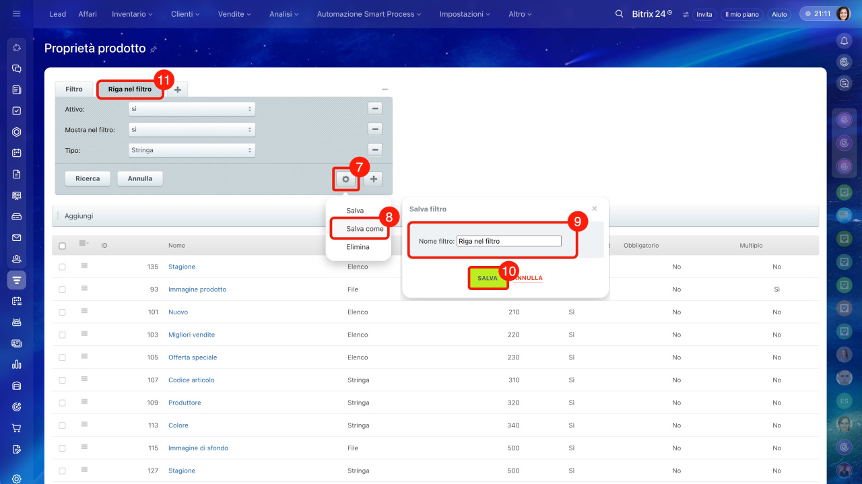Tick the checkbox for Stagione row 135
The width and height of the screenshot is (862, 484).
pos(62,267)
